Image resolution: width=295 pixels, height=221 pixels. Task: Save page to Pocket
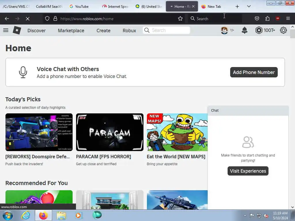pyautogui.click(x=257, y=19)
